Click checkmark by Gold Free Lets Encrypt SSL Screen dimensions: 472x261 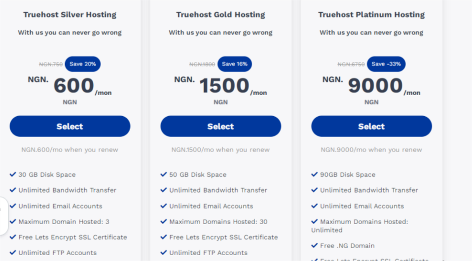[163, 237]
